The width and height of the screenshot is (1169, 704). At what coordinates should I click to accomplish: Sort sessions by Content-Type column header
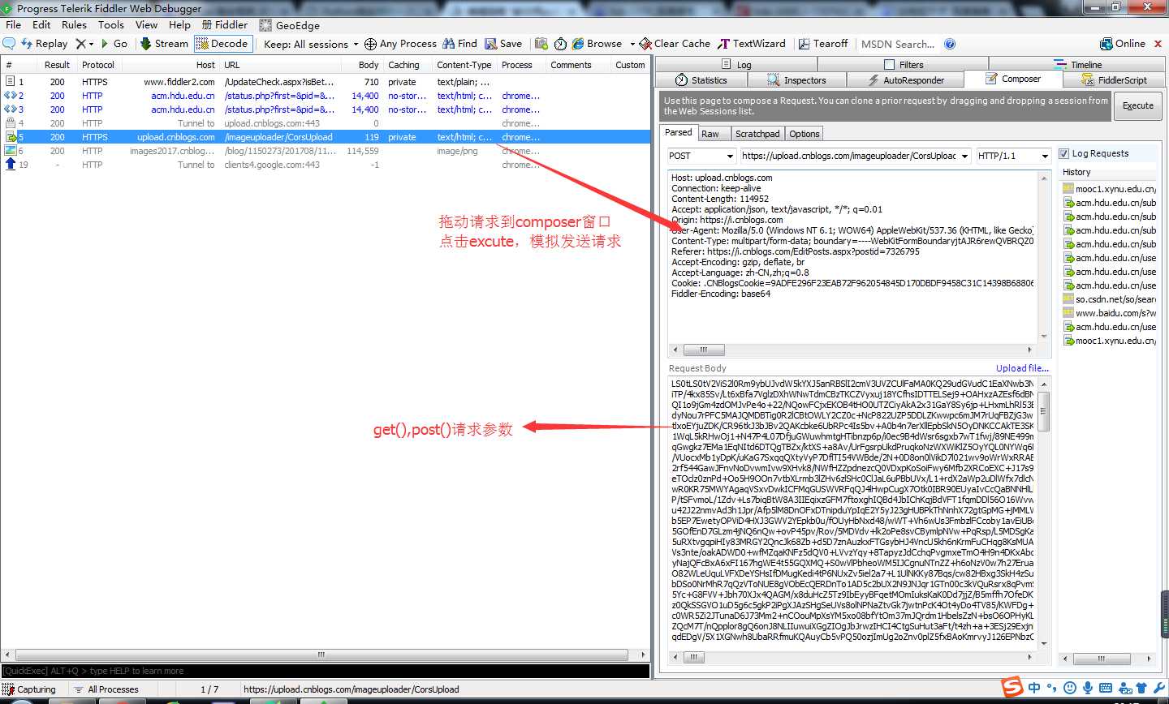click(x=464, y=65)
